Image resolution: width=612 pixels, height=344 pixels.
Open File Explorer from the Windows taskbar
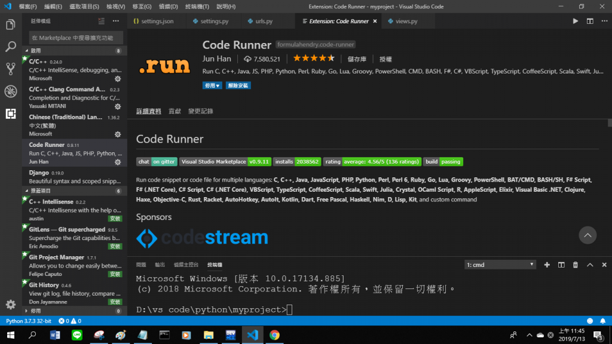click(x=209, y=335)
